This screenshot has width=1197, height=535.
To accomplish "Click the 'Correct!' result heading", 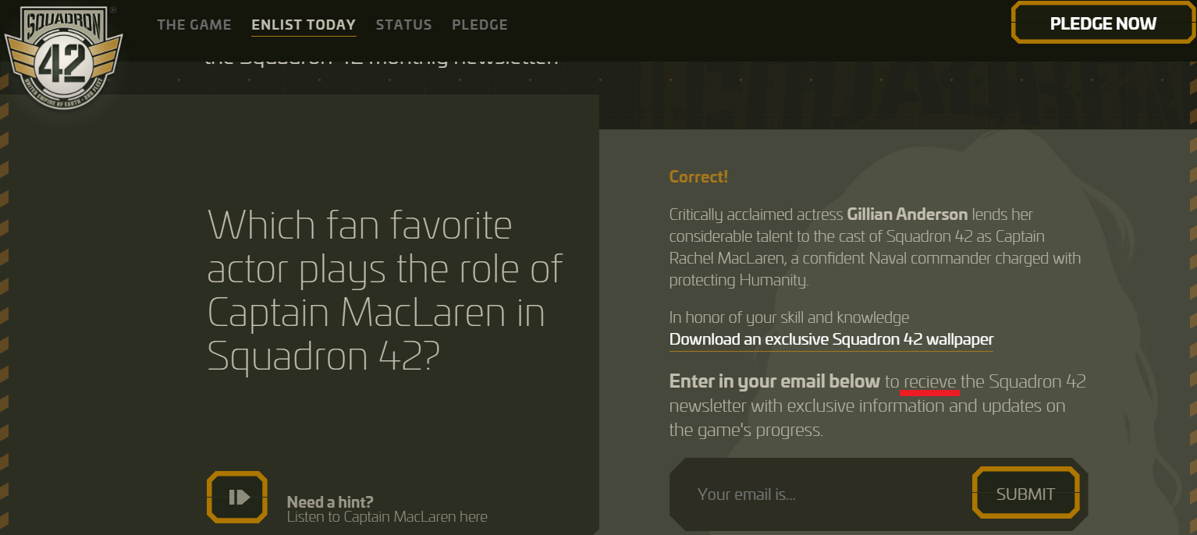I will (698, 177).
